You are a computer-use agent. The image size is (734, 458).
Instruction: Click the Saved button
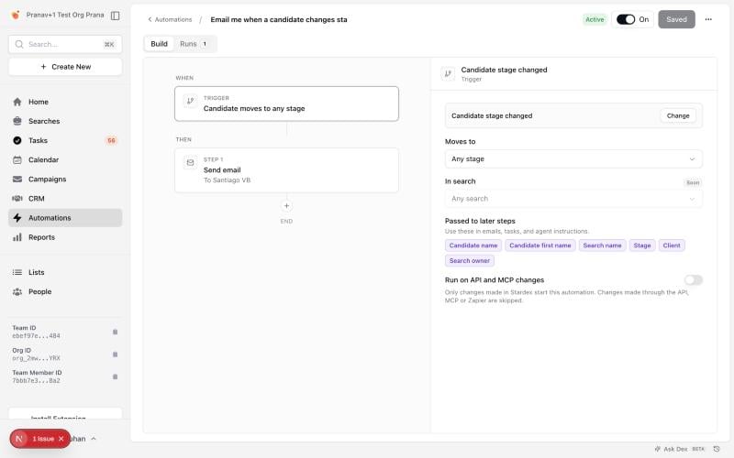676,19
